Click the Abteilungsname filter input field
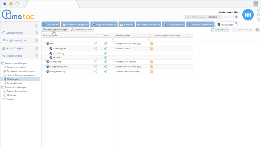The image size is (261, 147). tap(68, 39)
